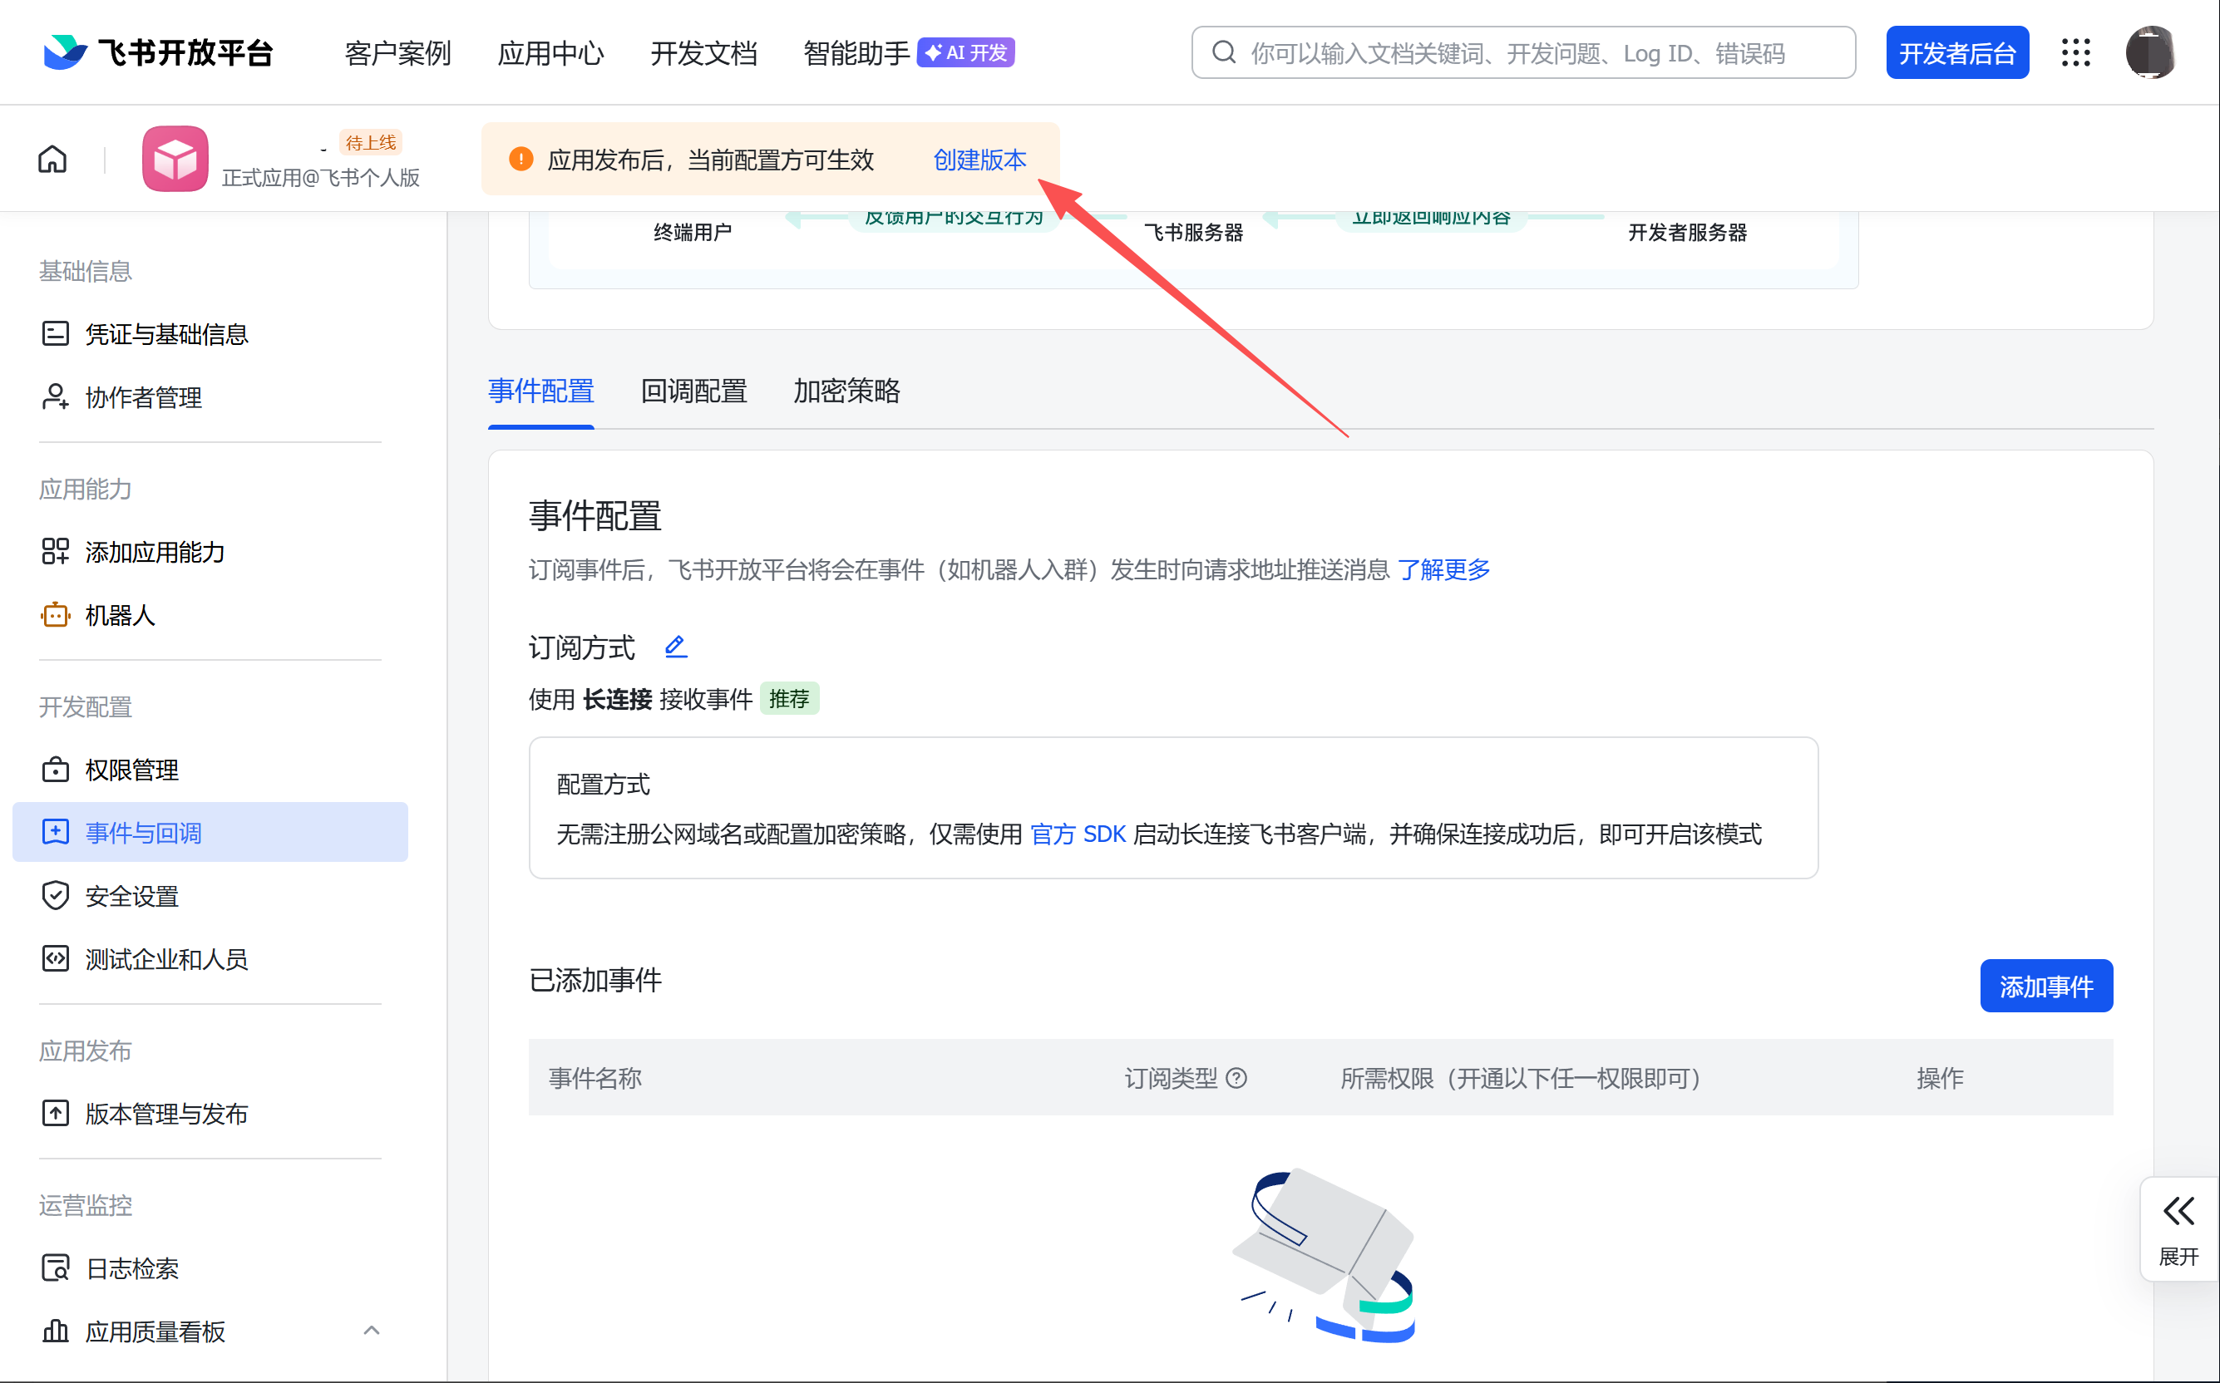Image resolution: width=2220 pixels, height=1383 pixels.
Task: Click the 添加事件 button
Action: click(2046, 985)
